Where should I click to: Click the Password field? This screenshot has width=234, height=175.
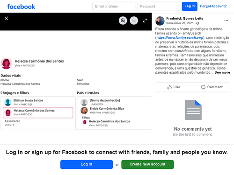(159, 7)
